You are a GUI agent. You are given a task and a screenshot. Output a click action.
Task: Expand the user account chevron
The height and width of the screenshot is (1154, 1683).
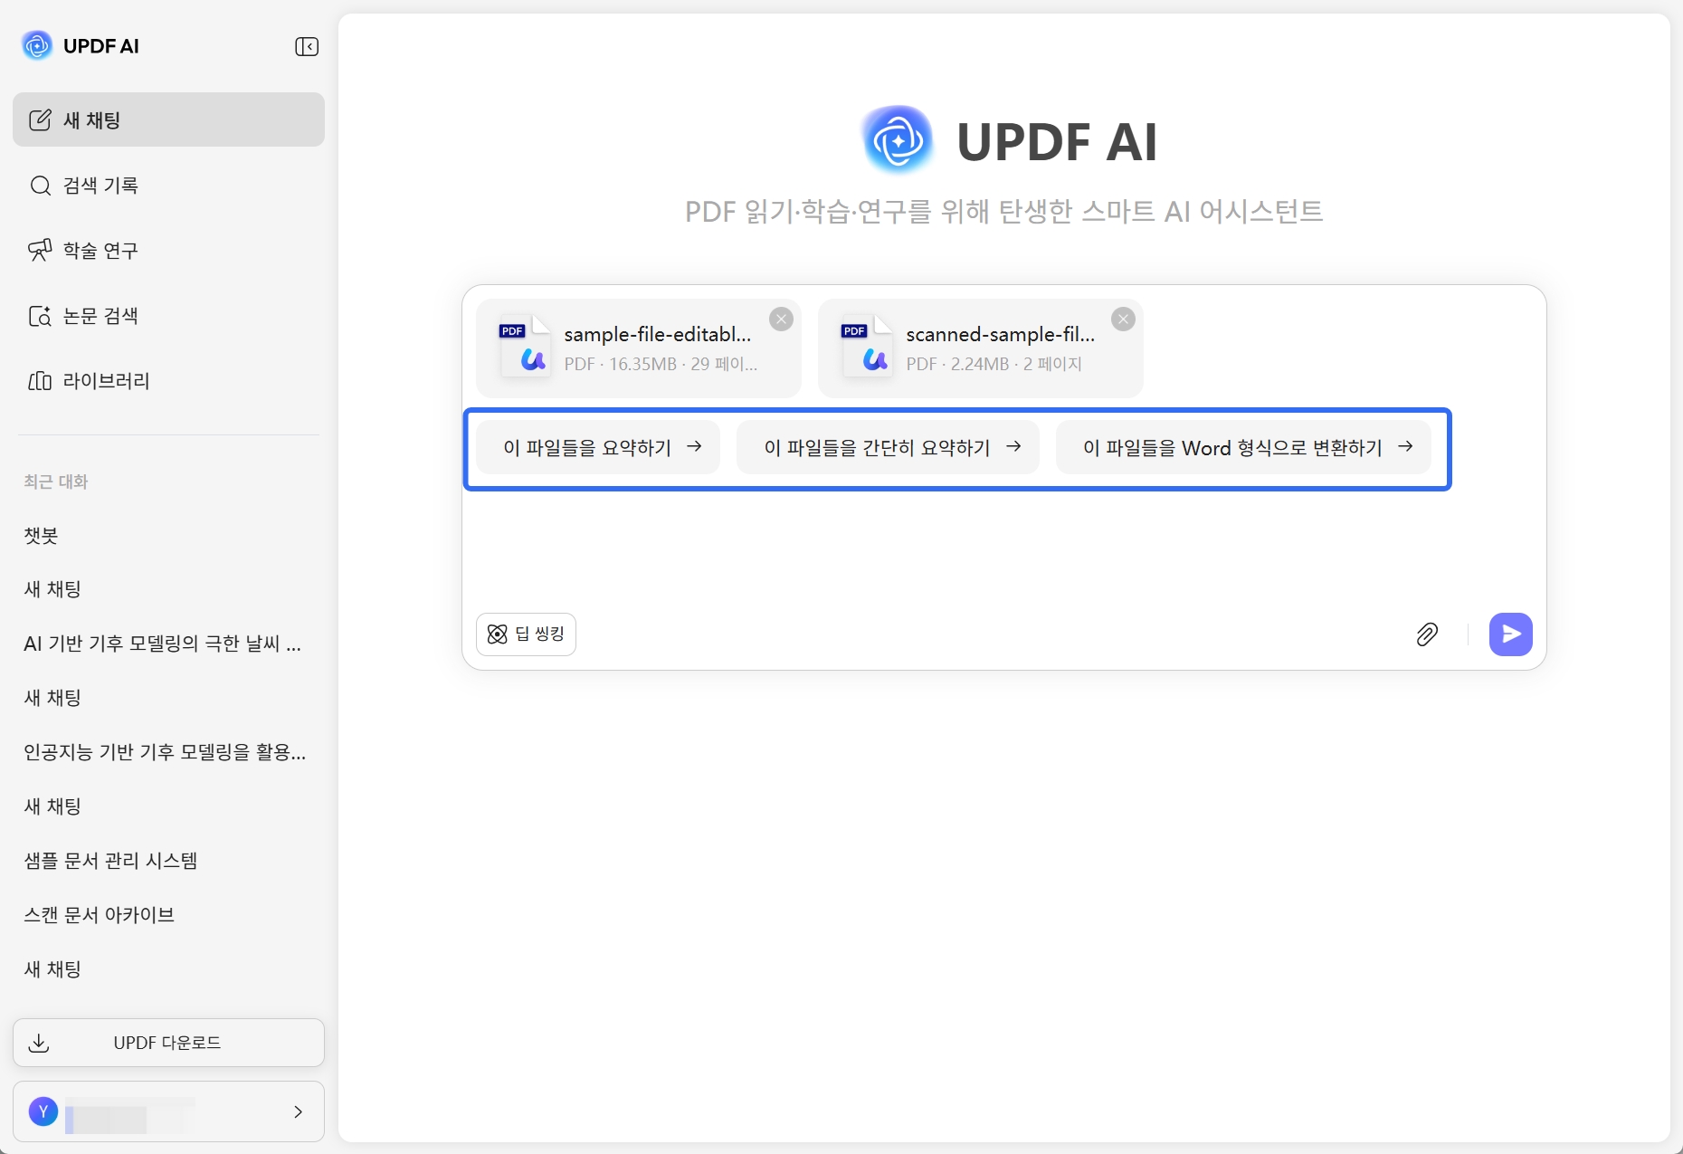[x=298, y=1111]
